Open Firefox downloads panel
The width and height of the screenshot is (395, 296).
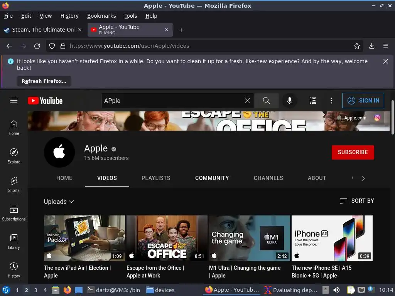[x=371, y=46]
